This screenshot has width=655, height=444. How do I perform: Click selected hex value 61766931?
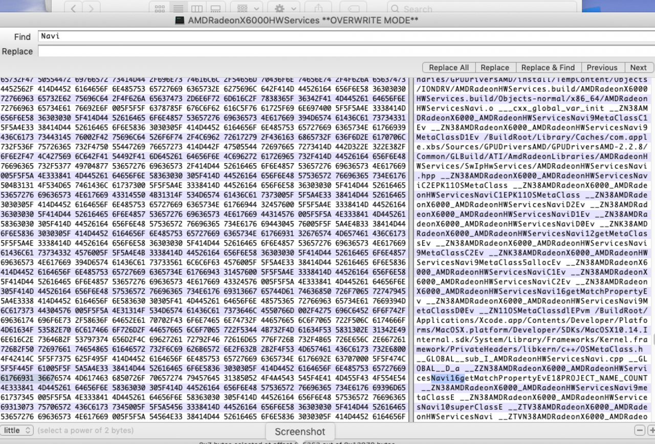coord(17,378)
